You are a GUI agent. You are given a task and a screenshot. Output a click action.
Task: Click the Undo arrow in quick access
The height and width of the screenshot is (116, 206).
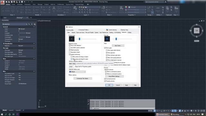pyautogui.click(x=25, y=2)
